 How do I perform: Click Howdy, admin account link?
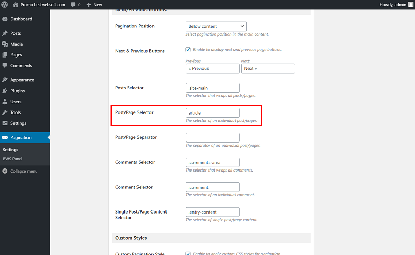[x=393, y=5]
